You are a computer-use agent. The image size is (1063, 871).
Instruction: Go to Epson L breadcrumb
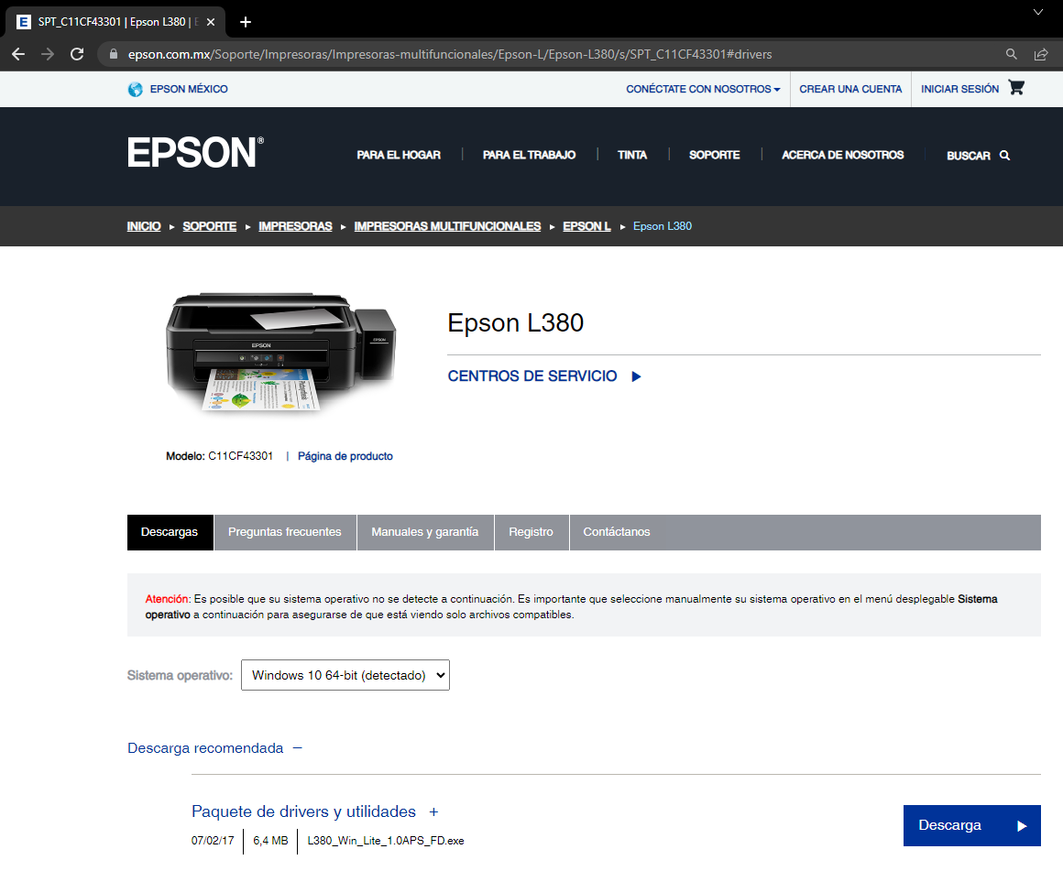586,226
